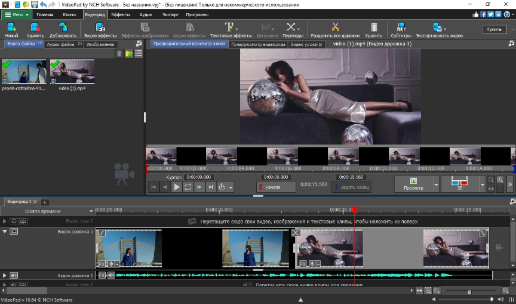
Task: Switch media bin to list view icon
Action: tap(138, 54)
